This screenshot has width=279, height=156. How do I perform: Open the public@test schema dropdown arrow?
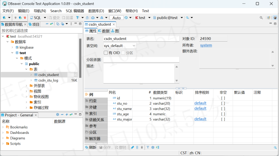pos(182,17)
